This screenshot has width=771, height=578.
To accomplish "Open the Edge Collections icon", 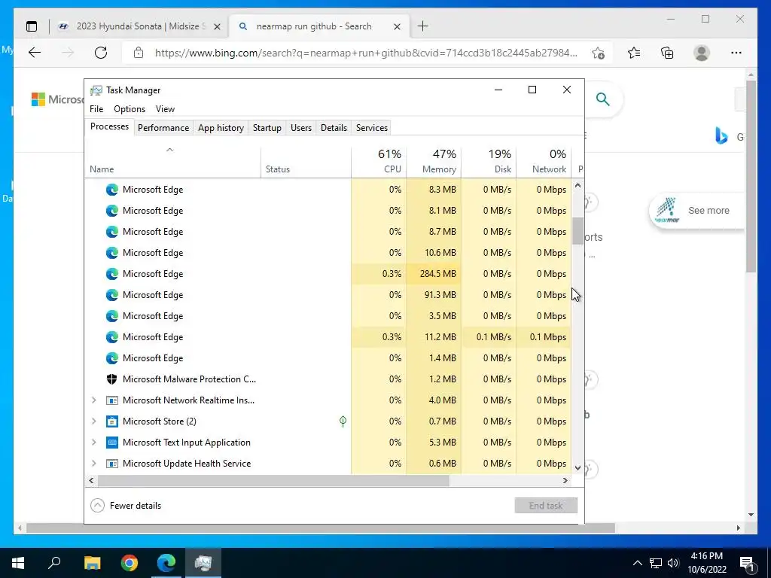I will 667,53.
